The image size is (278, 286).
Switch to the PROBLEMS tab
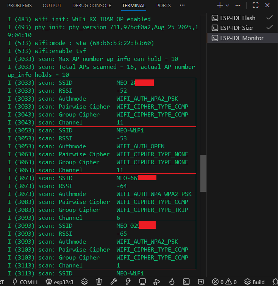tap(20, 6)
